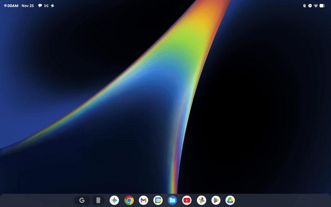Open the Google Play Store
331x207 pixels.
pyautogui.click(x=216, y=200)
